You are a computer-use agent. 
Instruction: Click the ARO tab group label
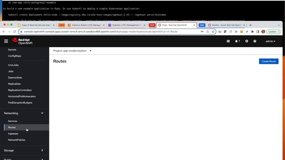click(x=202, y=25)
